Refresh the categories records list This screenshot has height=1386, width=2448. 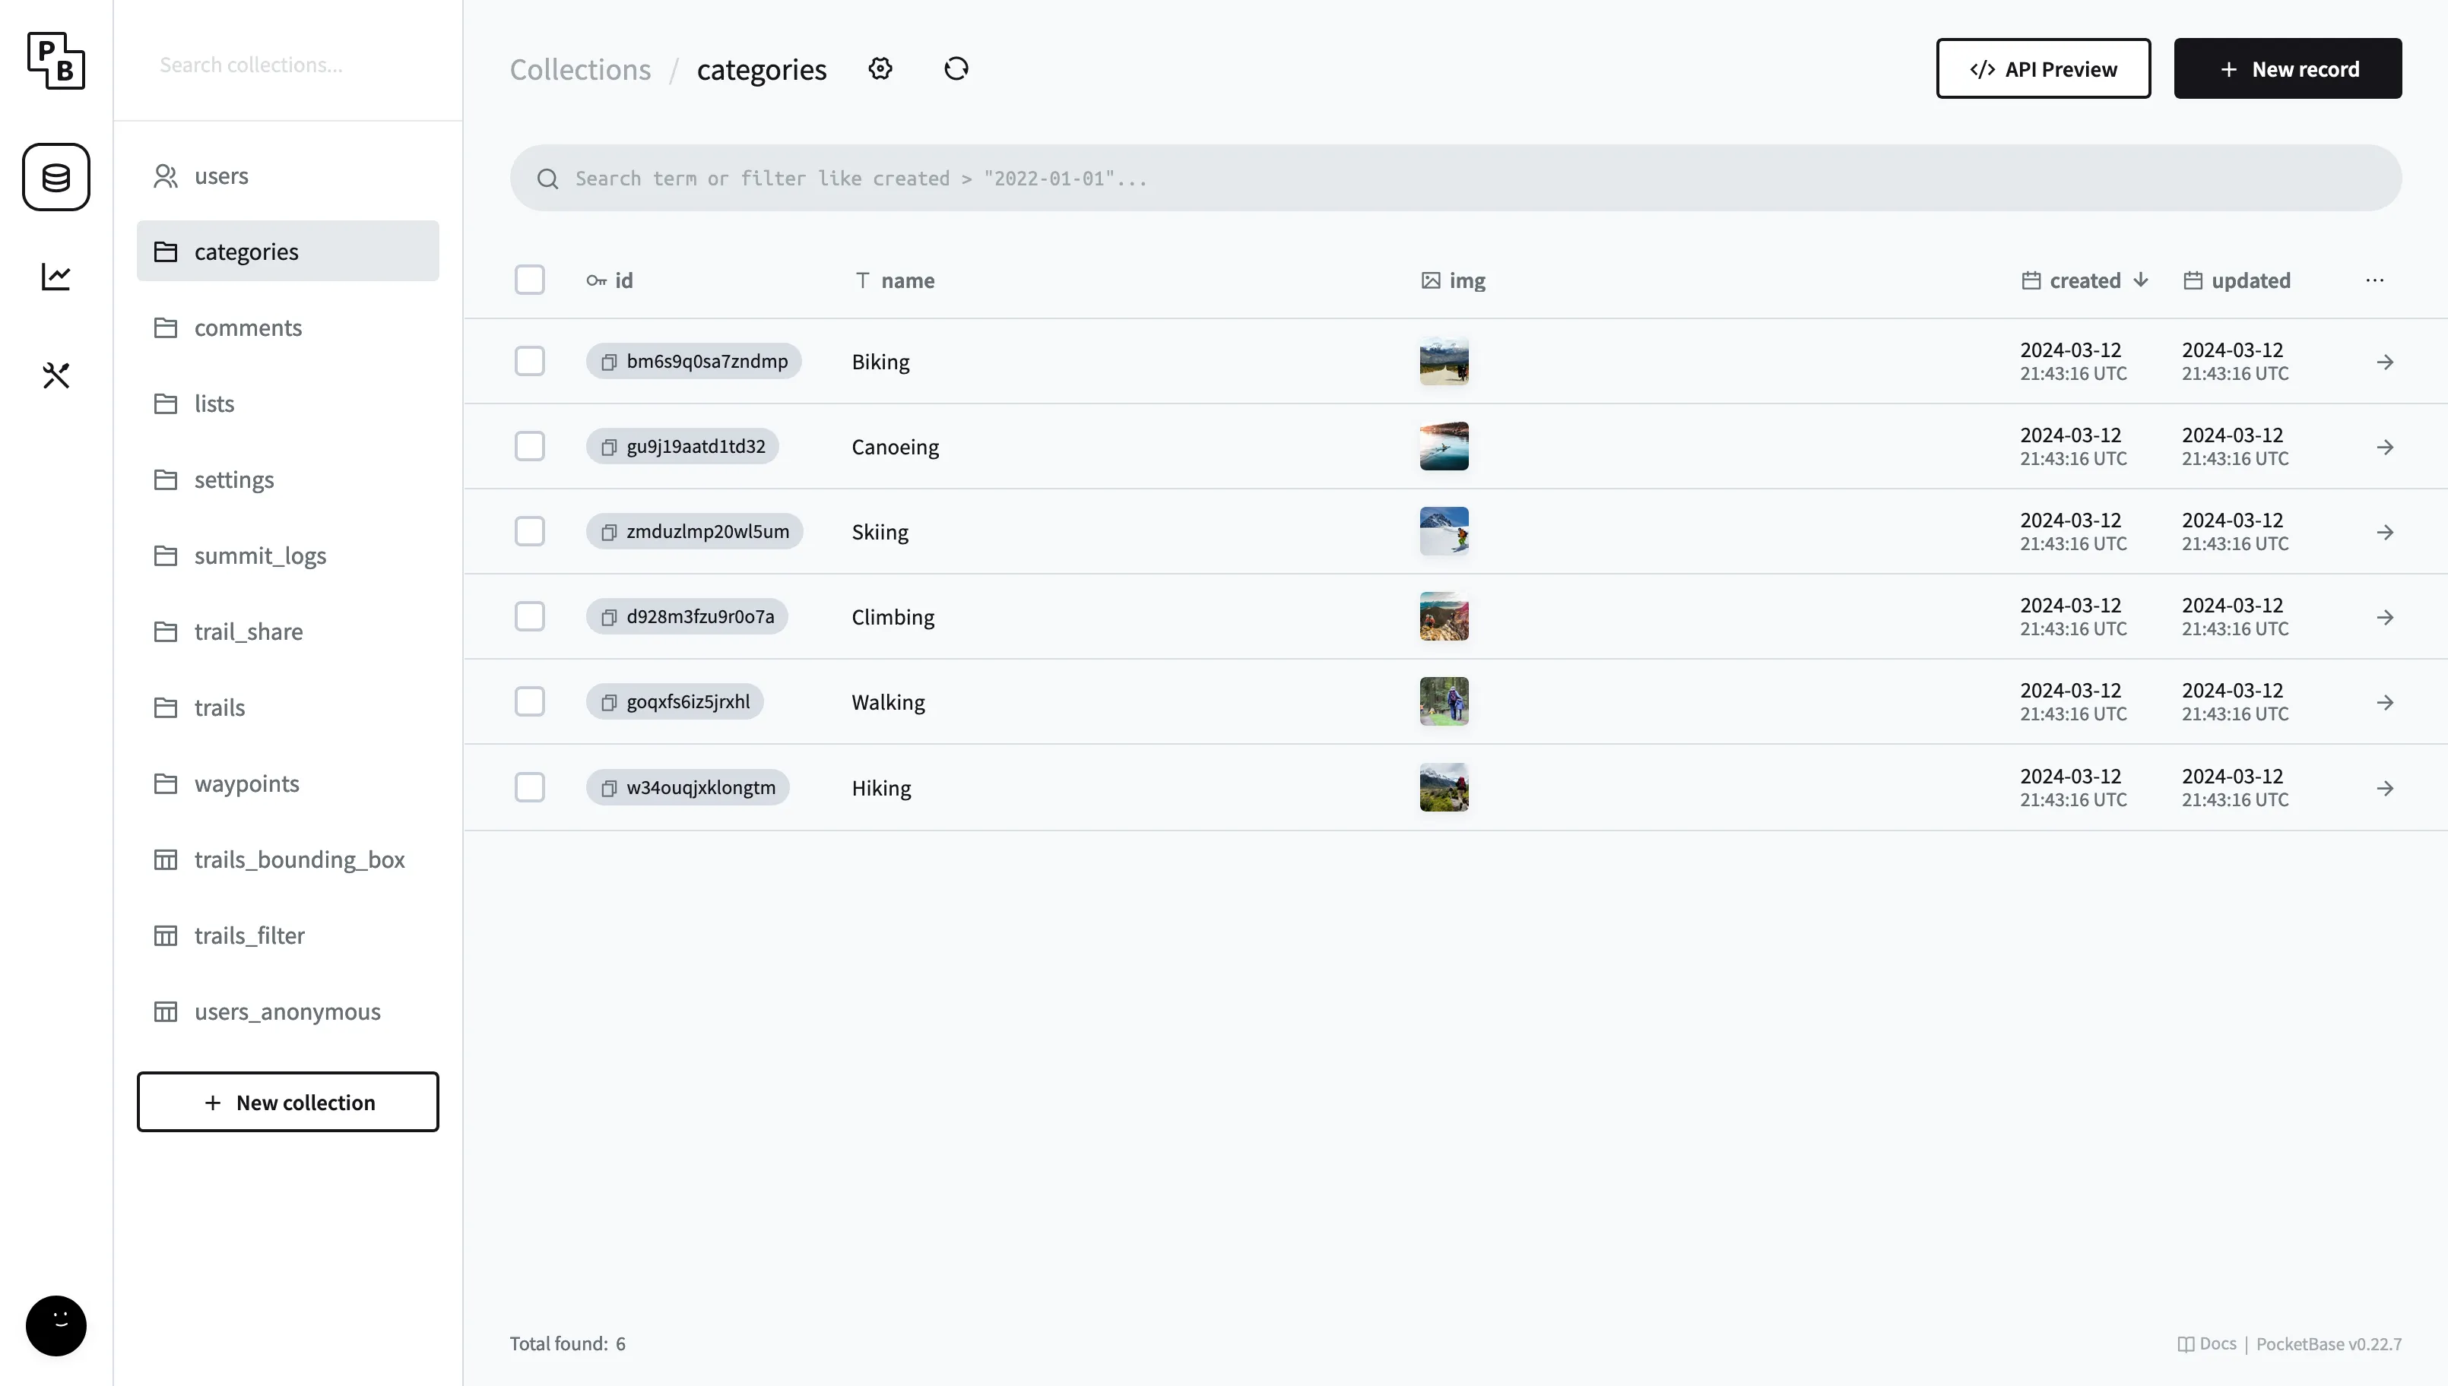[956, 68]
